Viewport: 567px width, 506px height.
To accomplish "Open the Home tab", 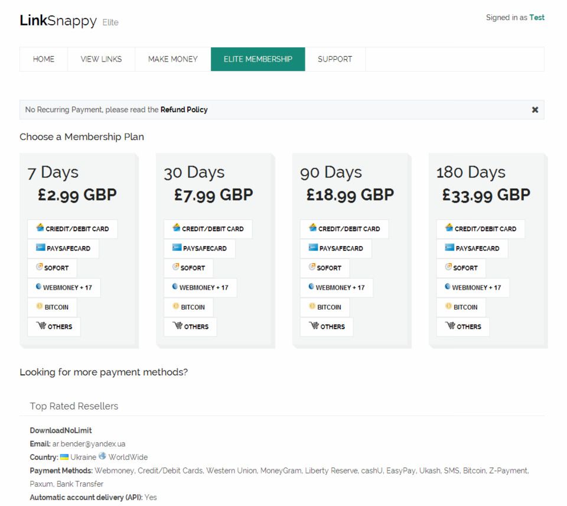I will click(44, 59).
